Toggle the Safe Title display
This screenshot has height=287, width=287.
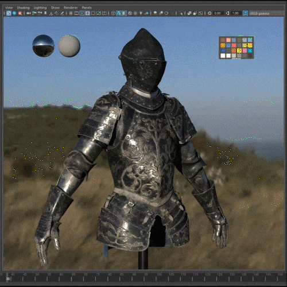[104, 13]
